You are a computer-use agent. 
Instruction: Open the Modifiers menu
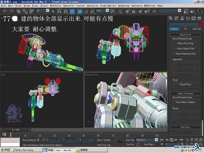point(55,6)
